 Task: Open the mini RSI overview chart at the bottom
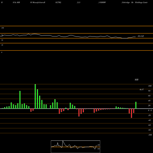pyautogui.click(x=76, y=147)
